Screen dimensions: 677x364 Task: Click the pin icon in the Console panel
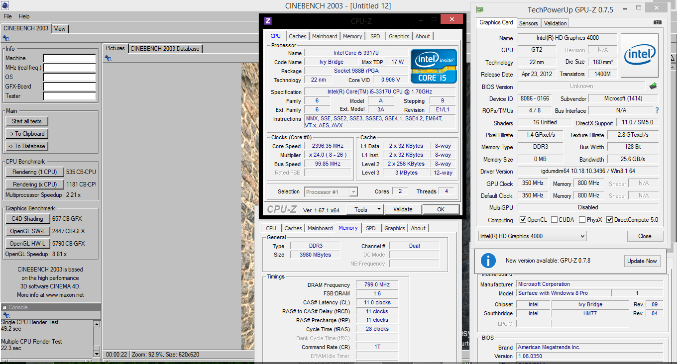[6, 315]
